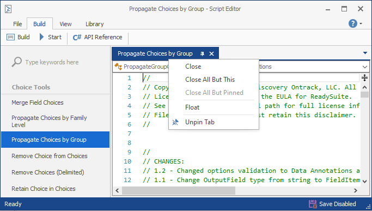Maximize the Script Editor window

click(x=344, y=9)
